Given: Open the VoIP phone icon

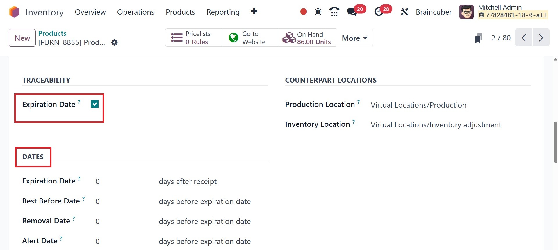Looking at the screenshot, I should [x=334, y=12].
